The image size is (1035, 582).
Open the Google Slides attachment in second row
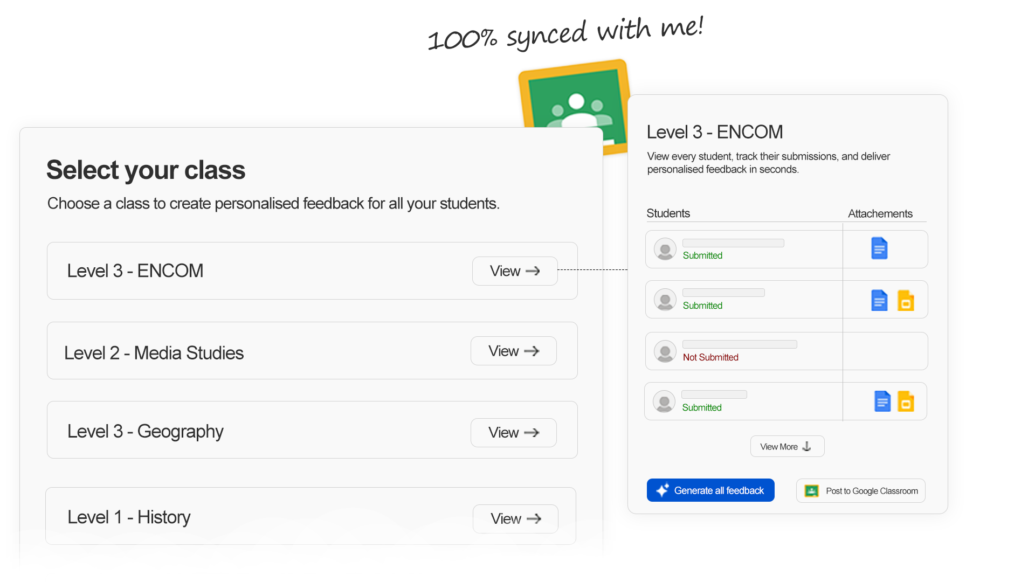tap(907, 301)
